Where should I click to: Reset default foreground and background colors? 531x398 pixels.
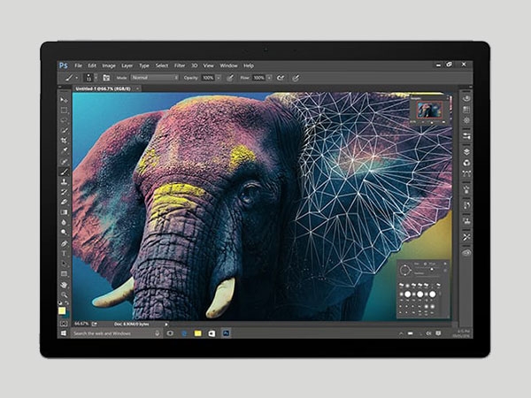[60, 302]
